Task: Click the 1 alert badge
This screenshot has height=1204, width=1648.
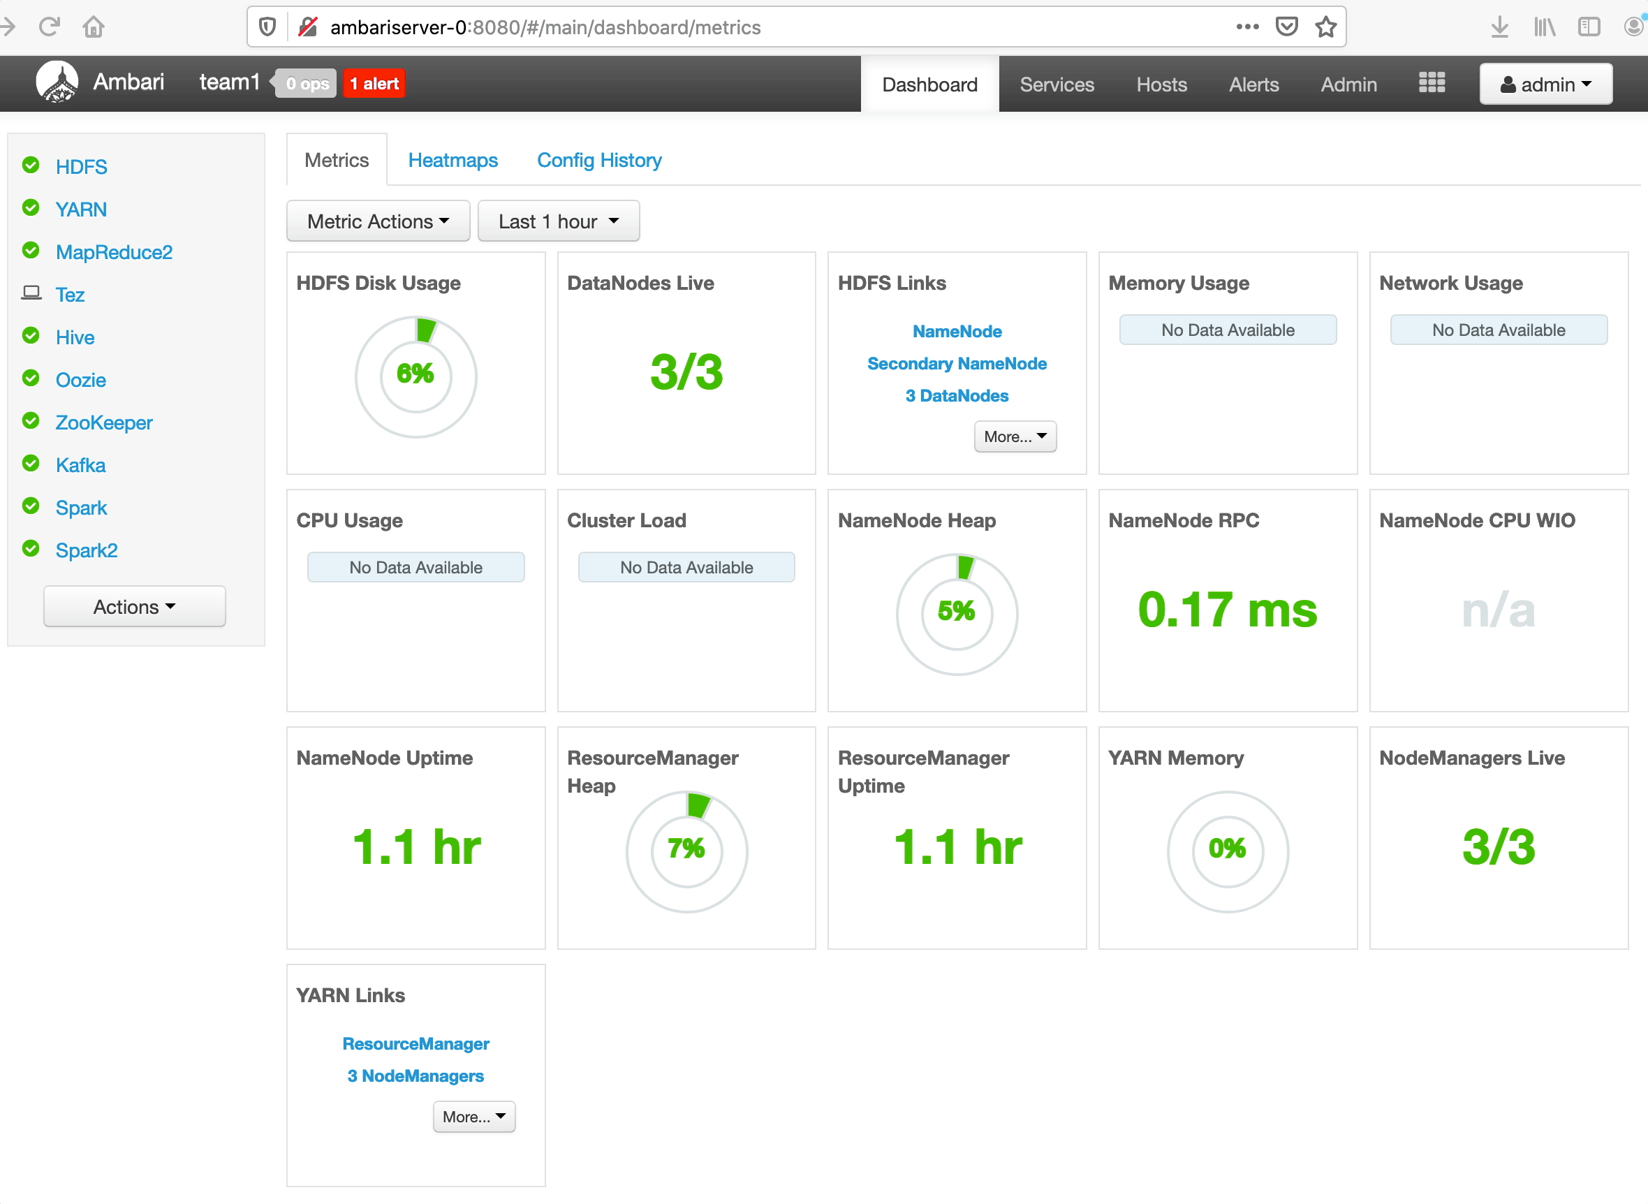Action: tap(374, 84)
